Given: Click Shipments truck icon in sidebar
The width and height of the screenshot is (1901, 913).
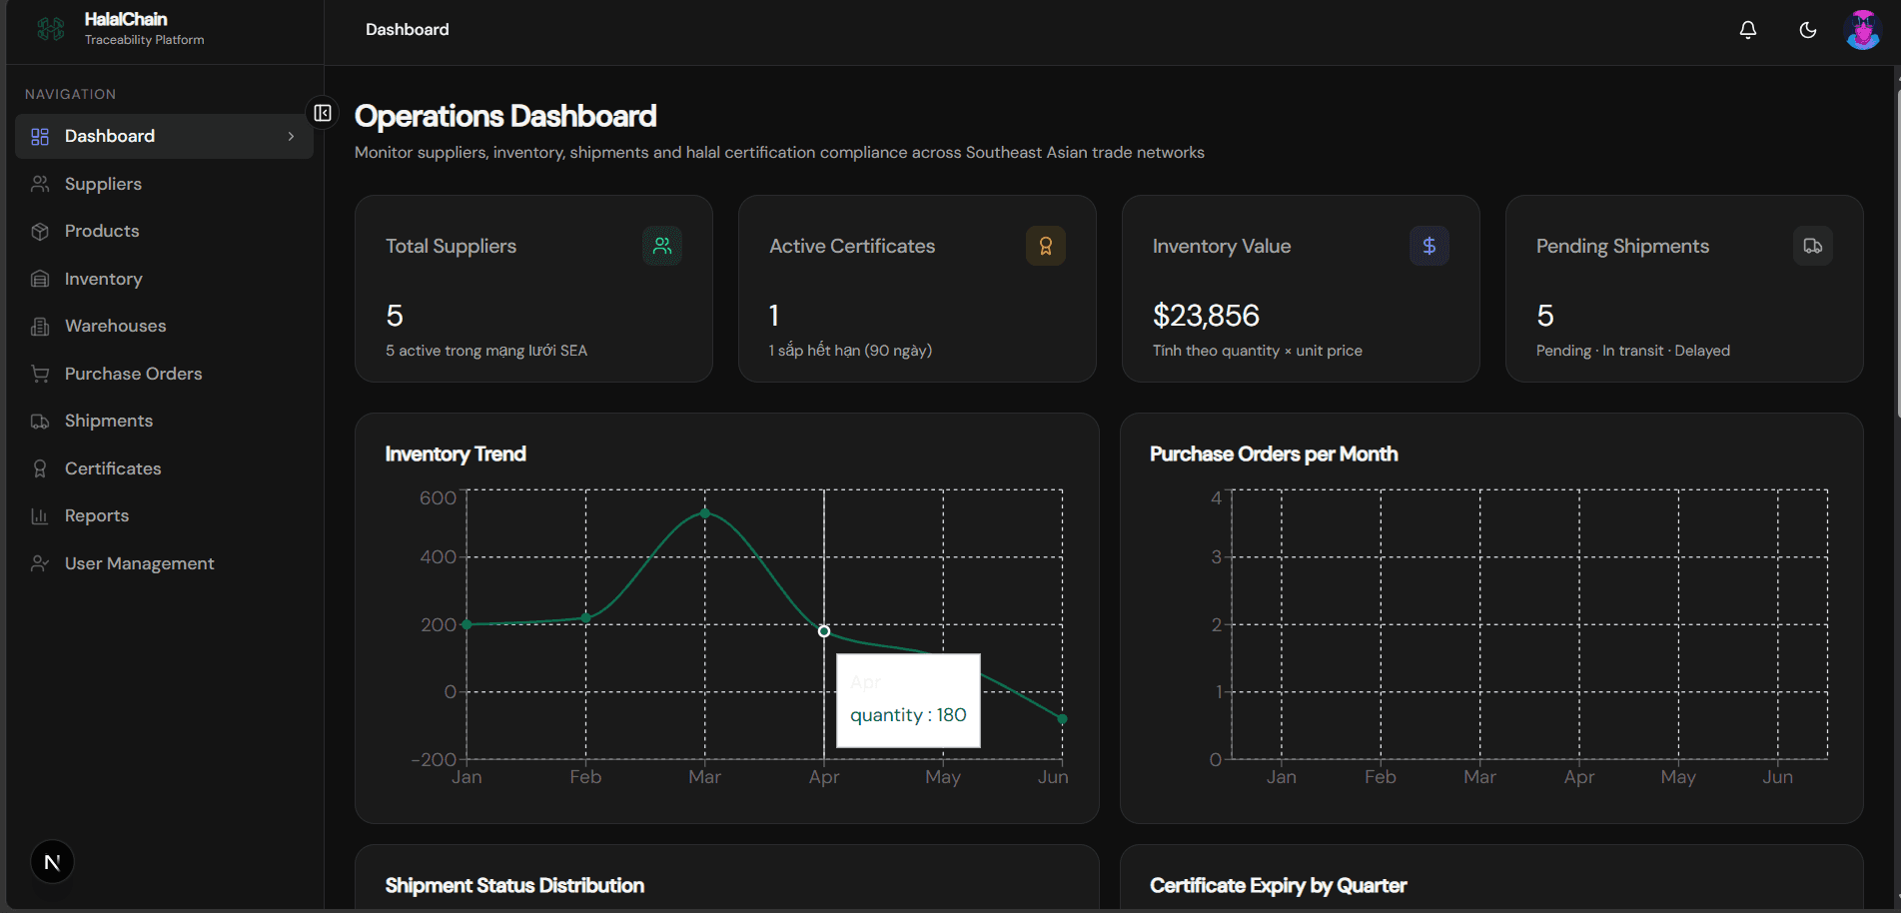Looking at the screenshot, I should (x=40, y=422).
